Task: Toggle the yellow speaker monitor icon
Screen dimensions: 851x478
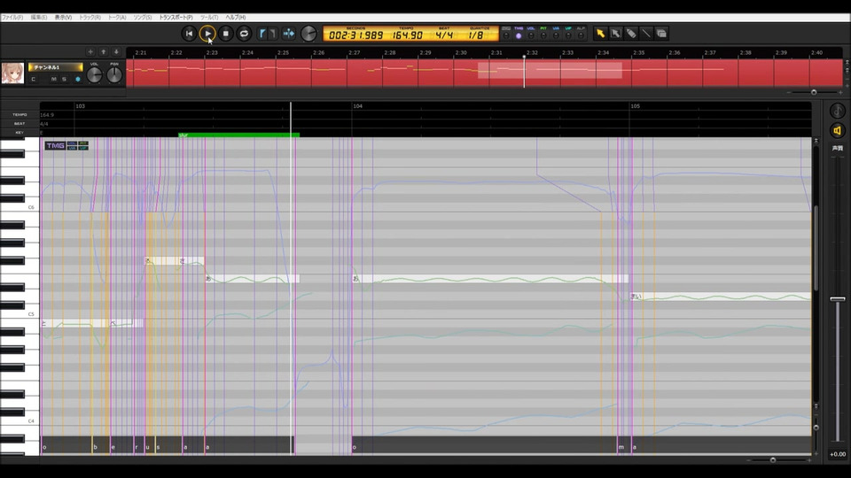Action: pyautogui.click(x=838, y=131)
